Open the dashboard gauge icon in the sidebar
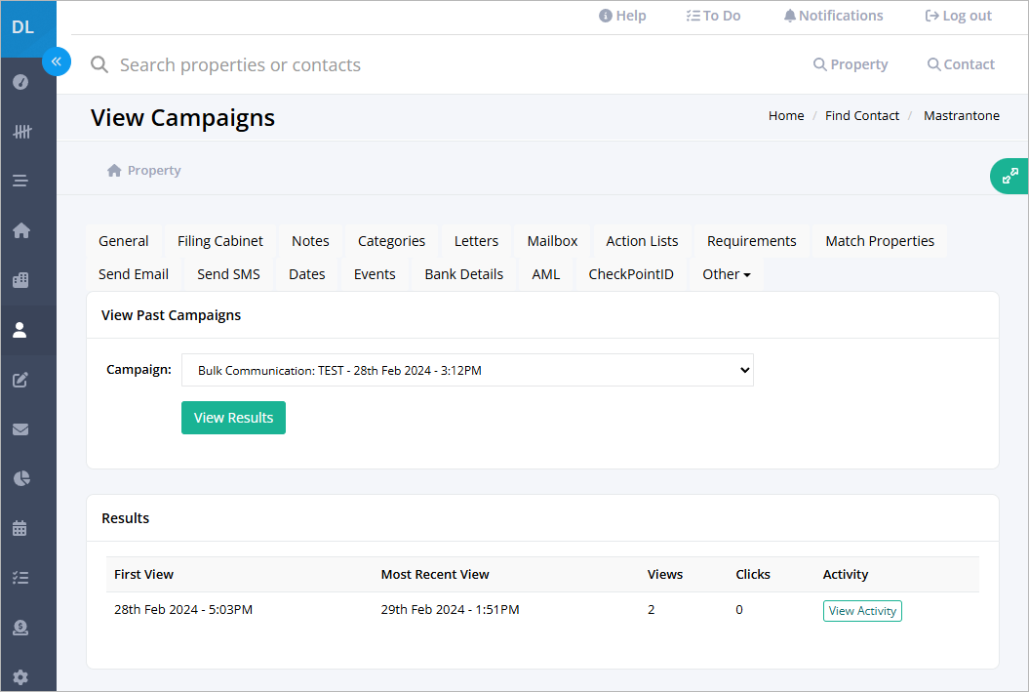 (x=20, y=82)
